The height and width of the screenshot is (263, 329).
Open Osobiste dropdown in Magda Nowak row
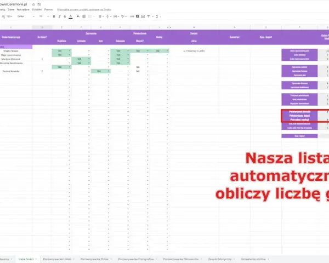69,51
